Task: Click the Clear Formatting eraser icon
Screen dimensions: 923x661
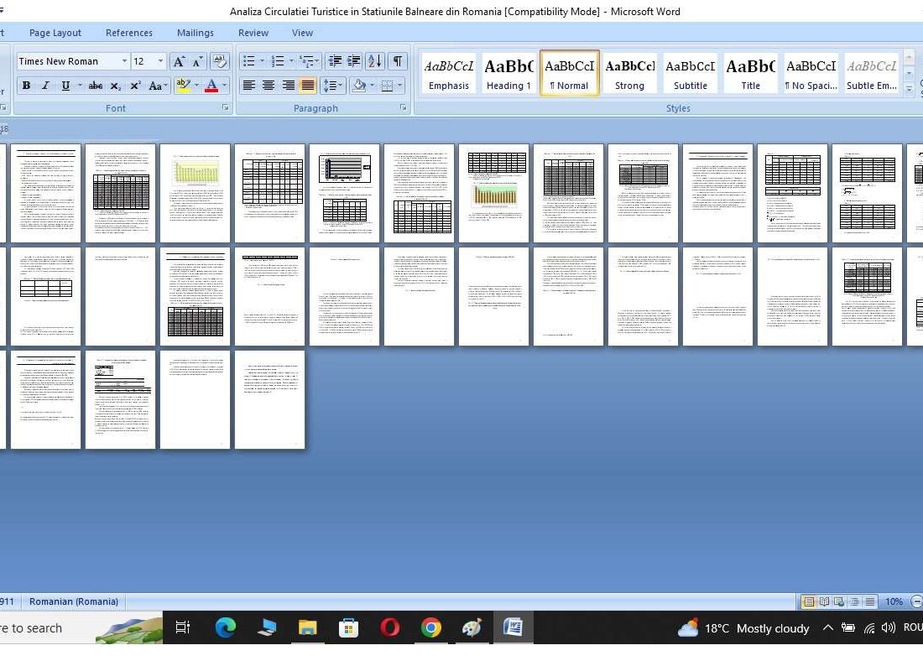Action: (220, 61)
